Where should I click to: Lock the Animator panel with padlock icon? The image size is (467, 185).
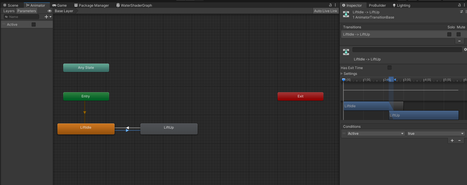(330, 5)
